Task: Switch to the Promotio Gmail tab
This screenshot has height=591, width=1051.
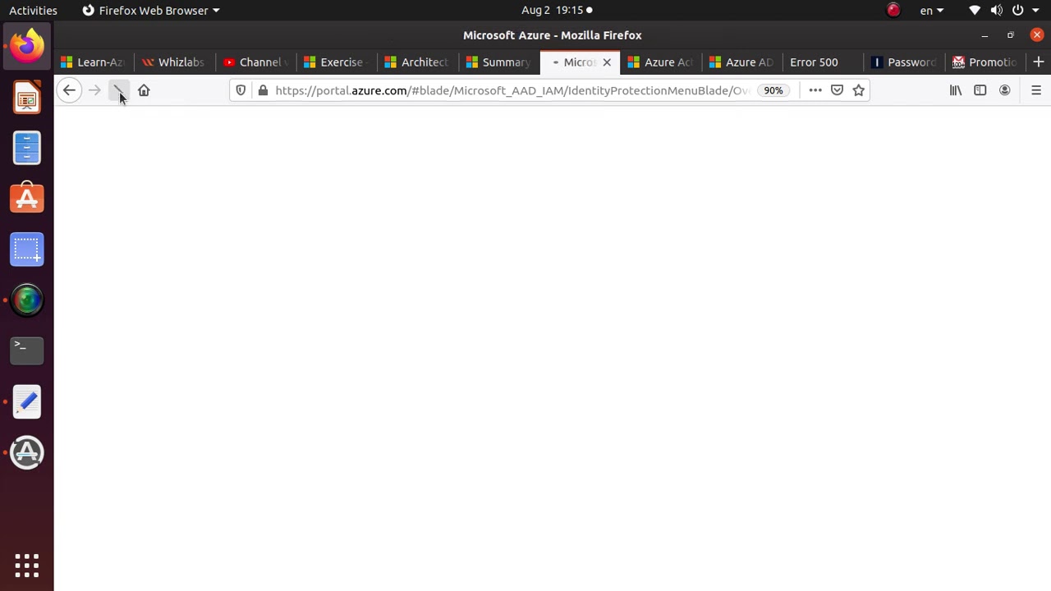Action: 985,62
